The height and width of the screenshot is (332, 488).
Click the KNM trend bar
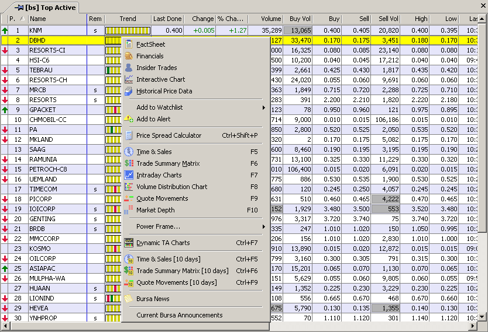click(x=128, y=30)
